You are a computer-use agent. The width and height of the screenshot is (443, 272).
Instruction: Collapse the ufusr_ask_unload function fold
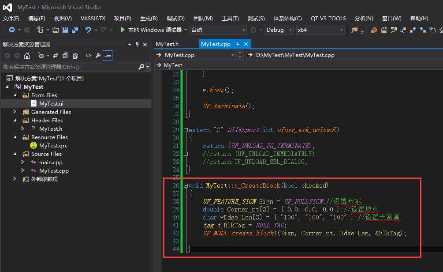click(186, 130)
